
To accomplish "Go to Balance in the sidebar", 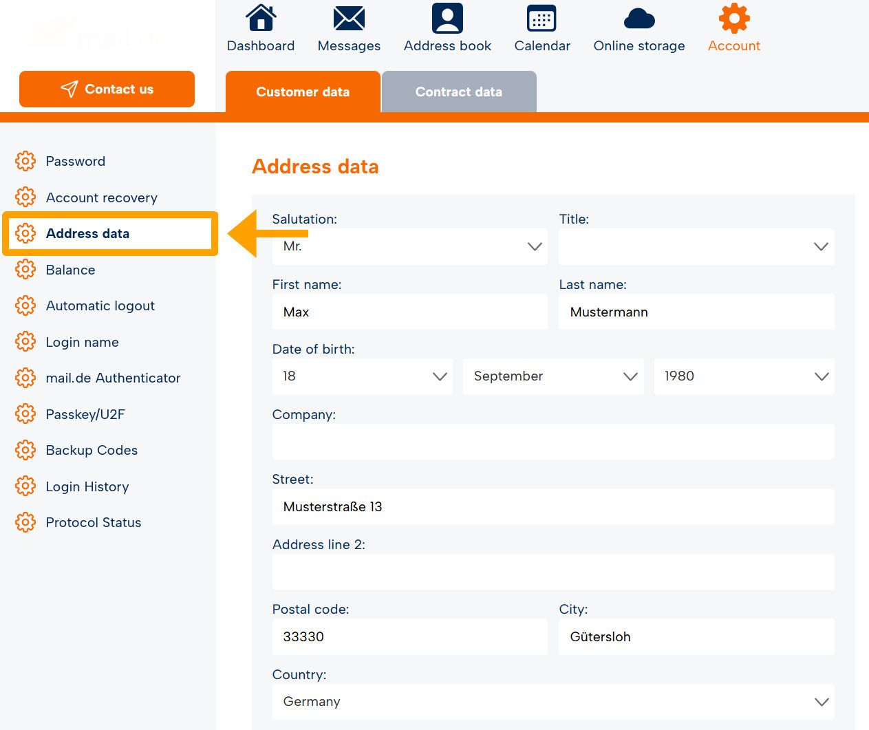I will tap(71, 270).
